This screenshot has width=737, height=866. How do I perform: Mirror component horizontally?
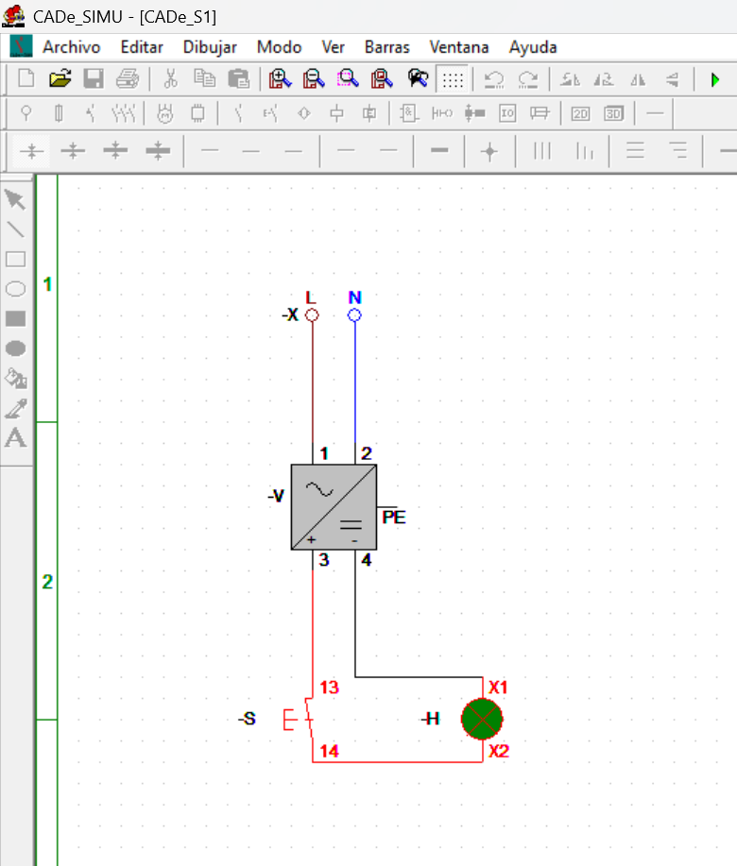[638, 80]
